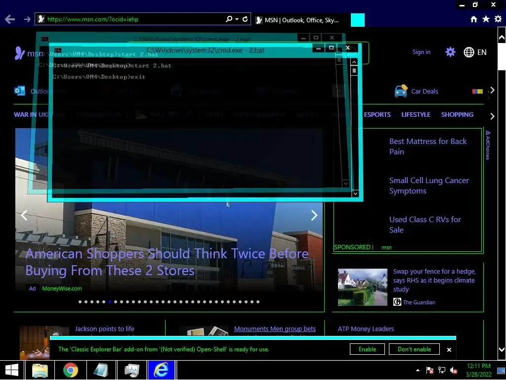Click the AdChoices icon
Screen dimensions: 506x380
coord(488,145)
